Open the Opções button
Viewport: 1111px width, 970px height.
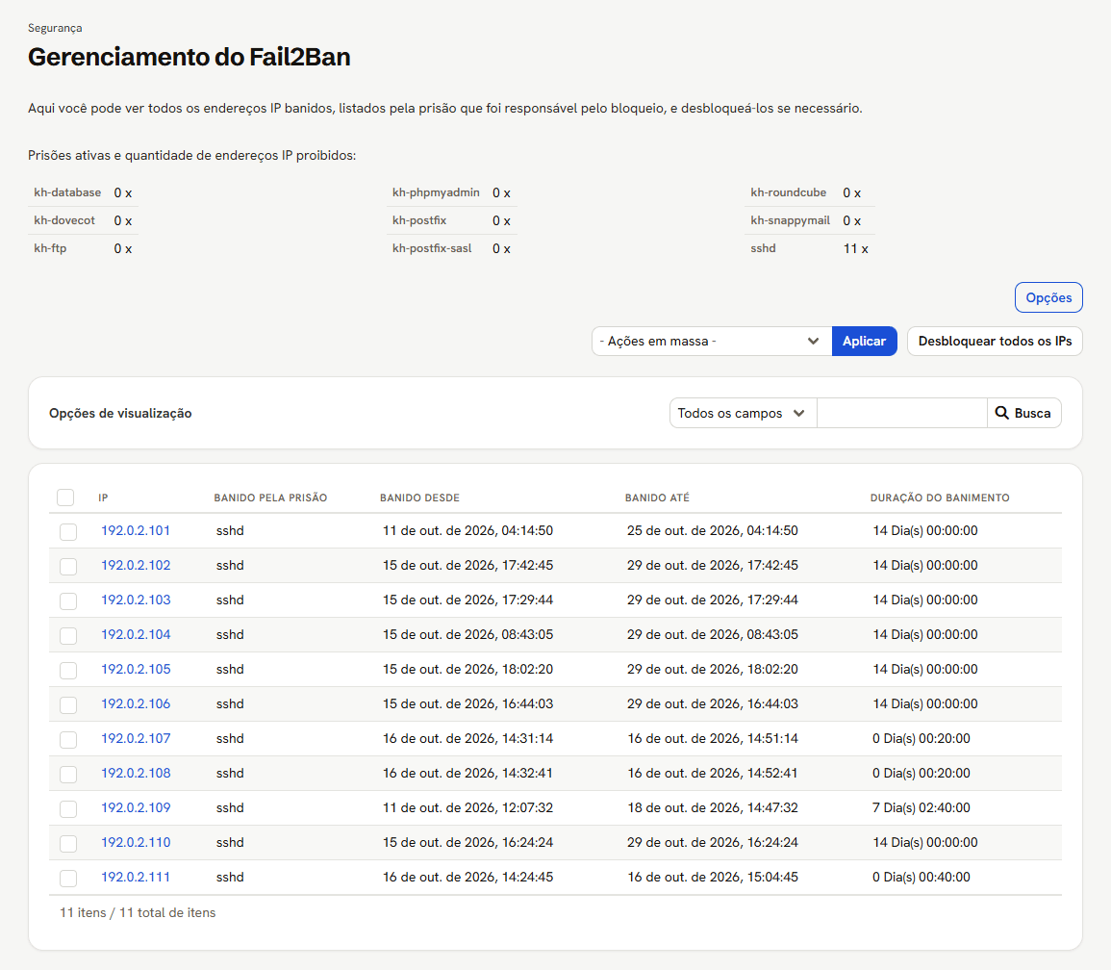coord(1048,297)
